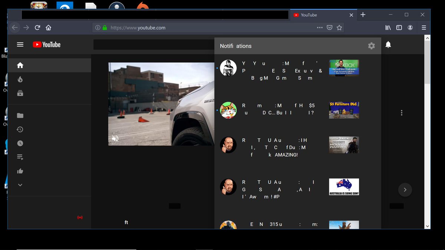Go to Home in YouTube sidebar
445x250 pixels.
tap(20, 65)
